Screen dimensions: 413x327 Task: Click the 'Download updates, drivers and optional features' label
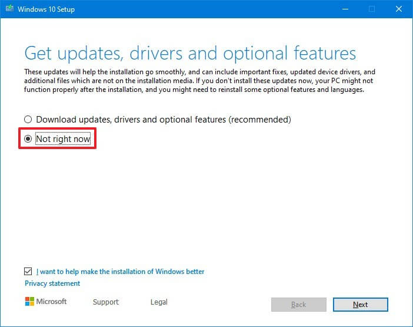pyautogui.click(x=164, y=120)
